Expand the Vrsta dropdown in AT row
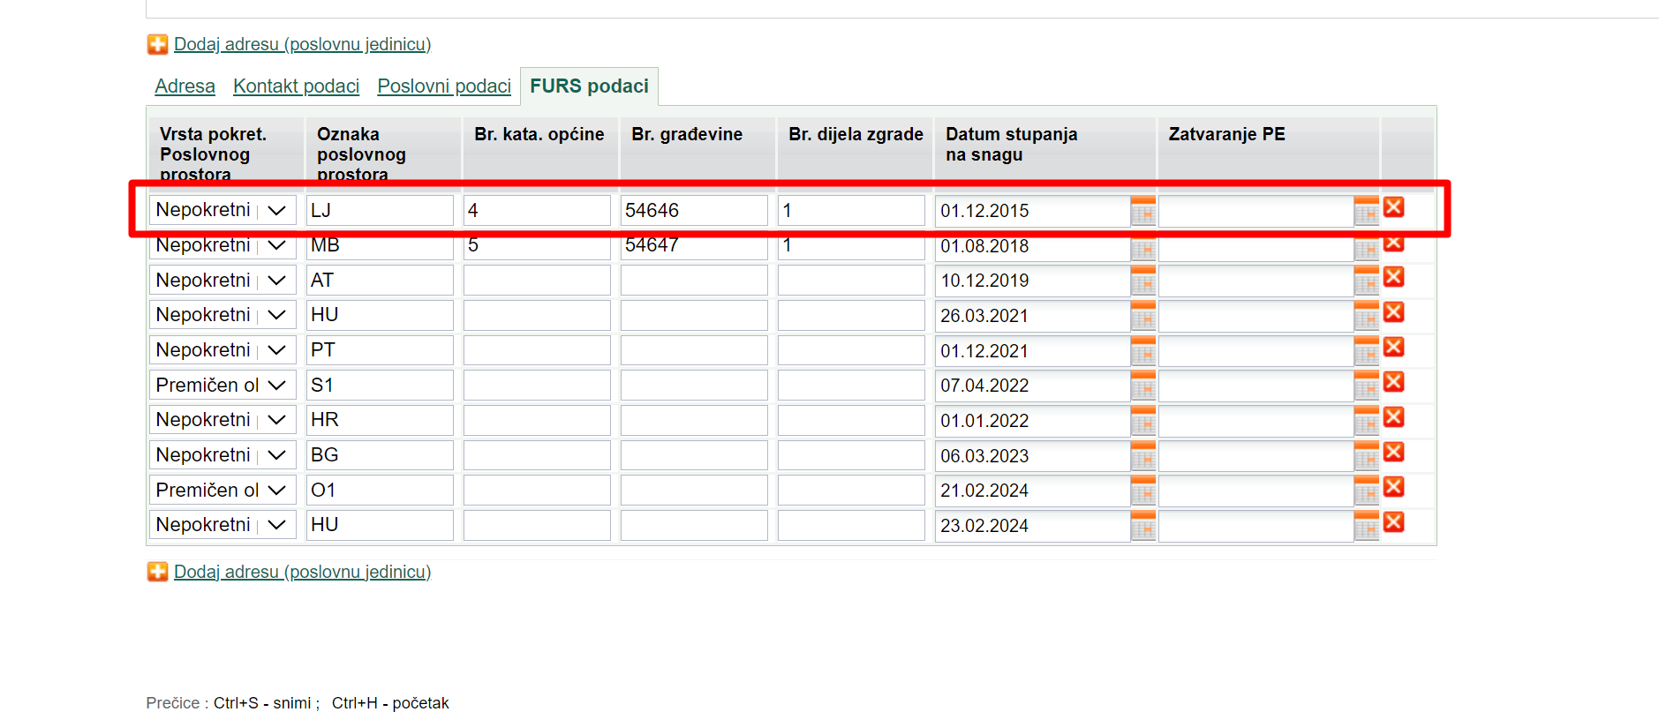The image size is (1659, 727). [222, 280]
